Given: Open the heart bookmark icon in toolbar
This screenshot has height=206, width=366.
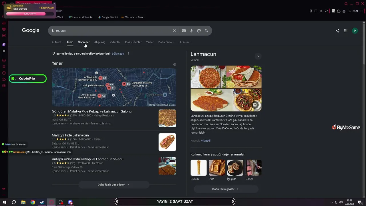Looking at the screenshot, I should coord(326,11).
